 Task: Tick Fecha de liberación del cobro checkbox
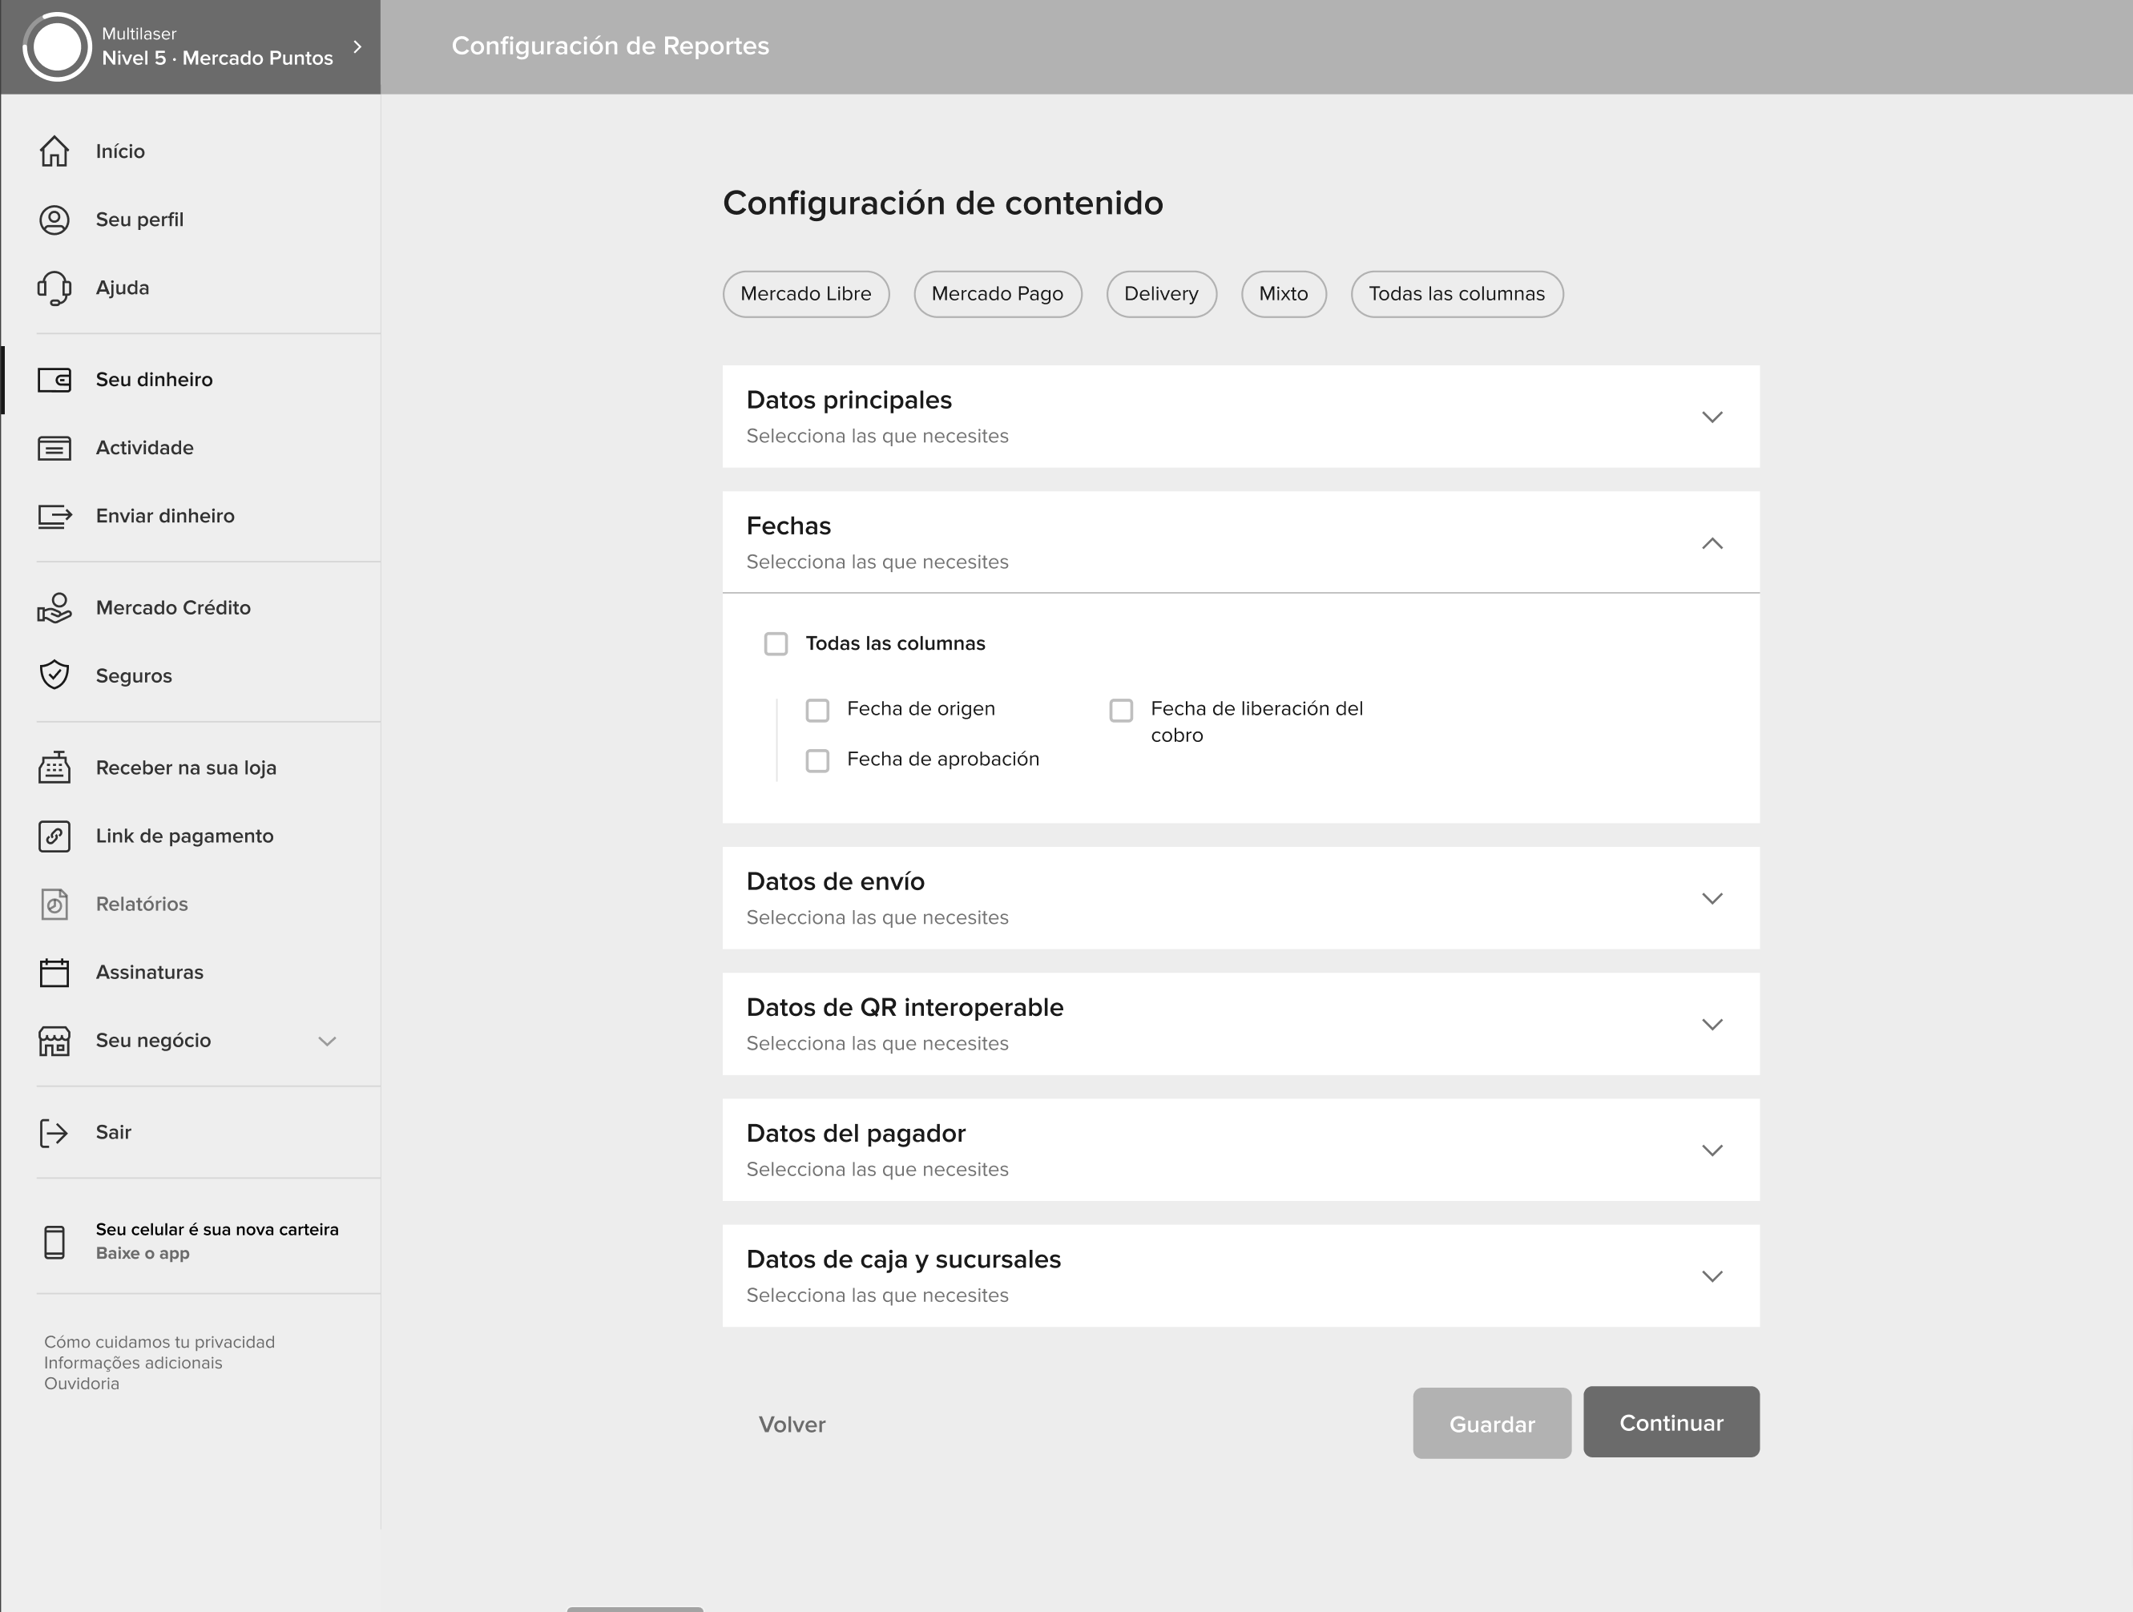[1120, 711]
